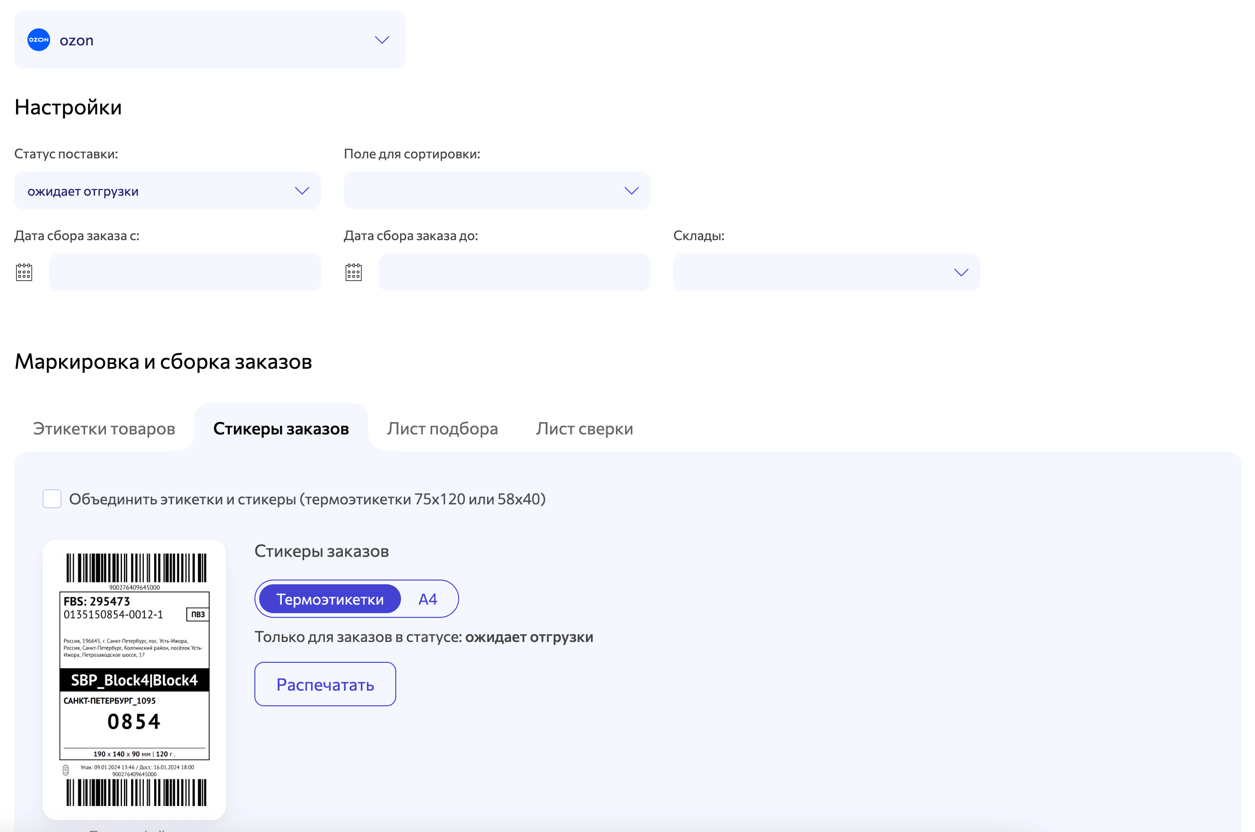
Task: Go to Лист сверки tab
Action: coord(584,428)
